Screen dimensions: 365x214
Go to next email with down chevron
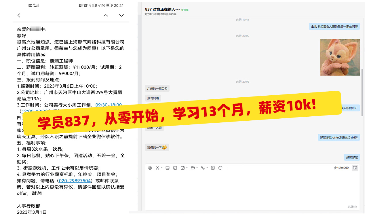[121, 15]
